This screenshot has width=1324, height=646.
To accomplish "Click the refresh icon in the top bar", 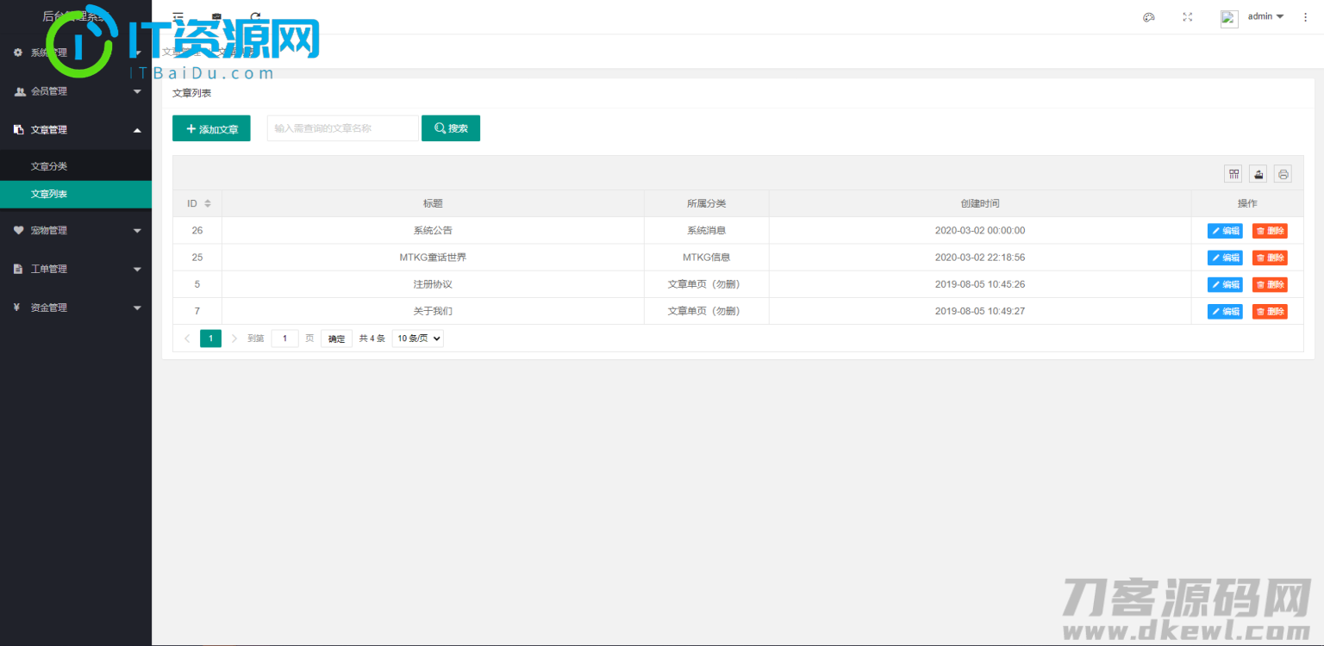I will tap(255, 16).
